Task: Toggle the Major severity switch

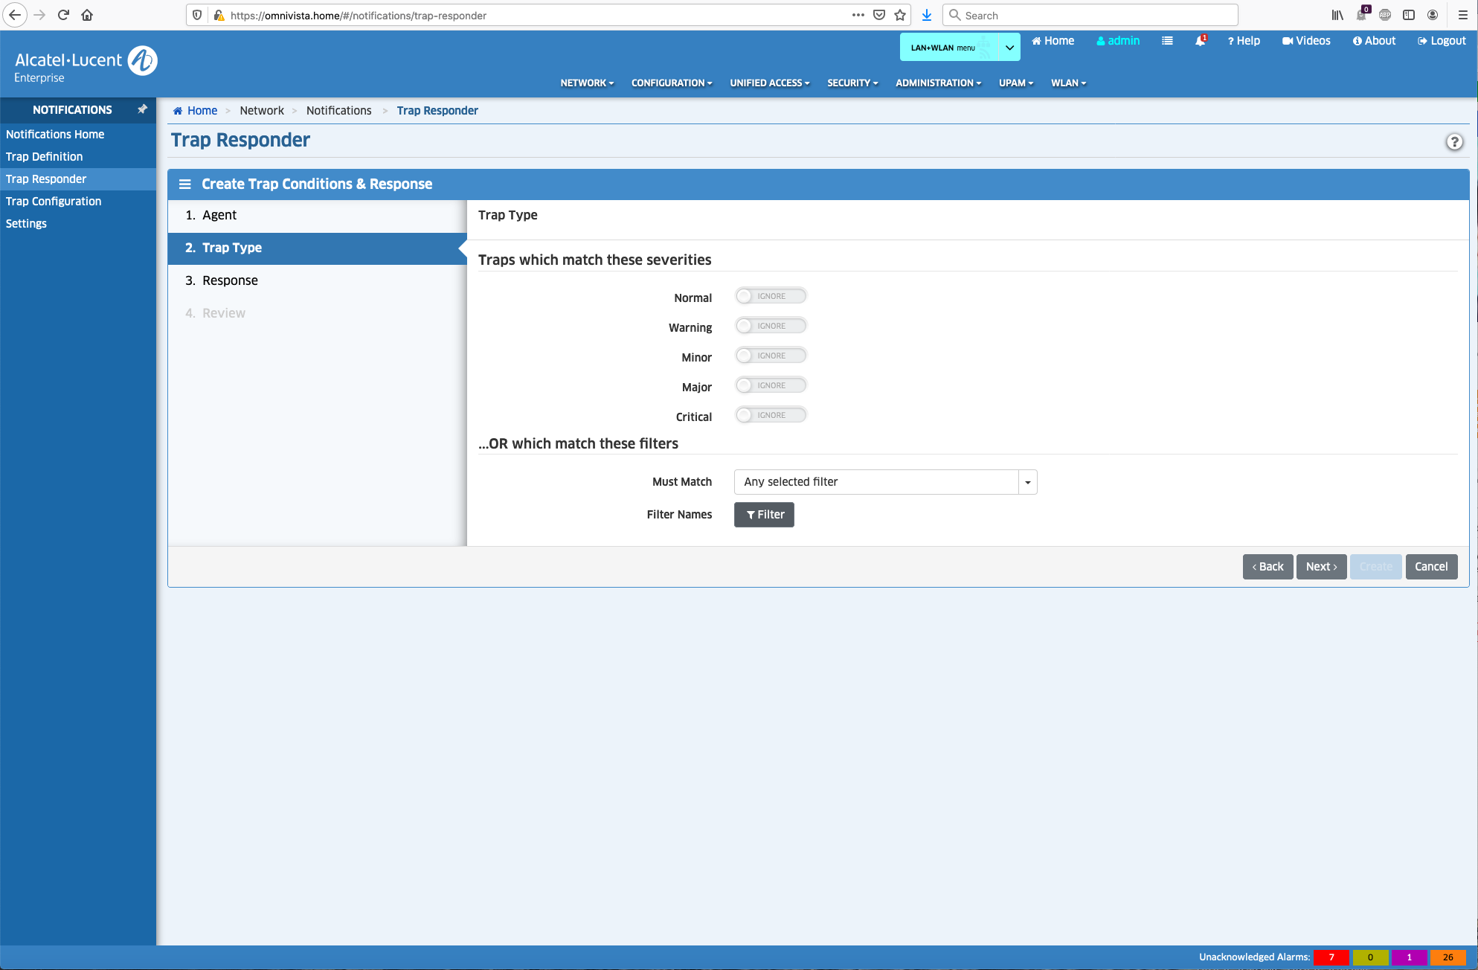Action: point(771,385)
